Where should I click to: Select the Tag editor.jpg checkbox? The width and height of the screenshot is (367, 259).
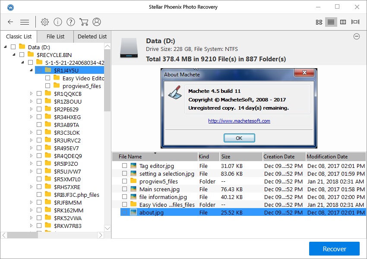click(125, 165)
